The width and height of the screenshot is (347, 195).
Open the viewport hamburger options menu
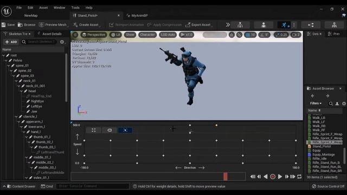click(x=75, y=35)
